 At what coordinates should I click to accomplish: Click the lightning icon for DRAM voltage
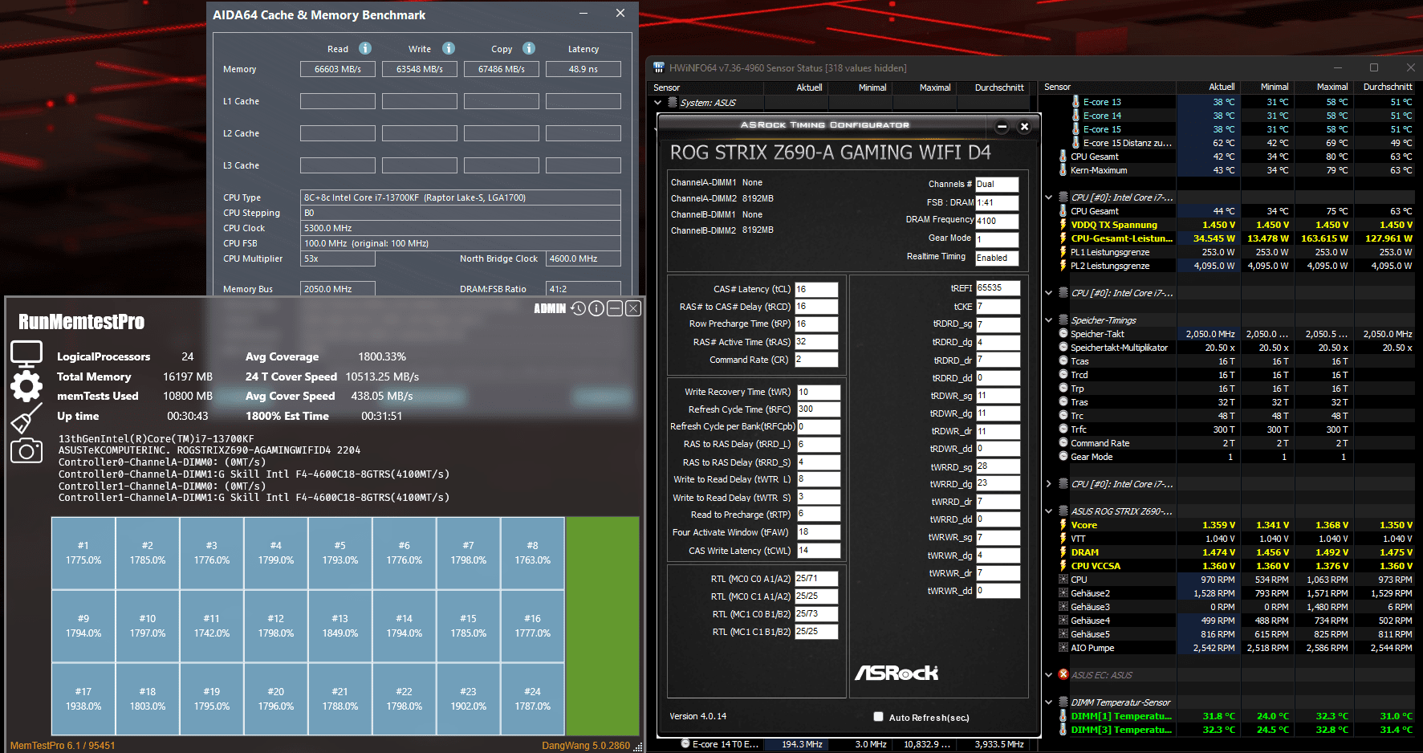pos(1063,552)
